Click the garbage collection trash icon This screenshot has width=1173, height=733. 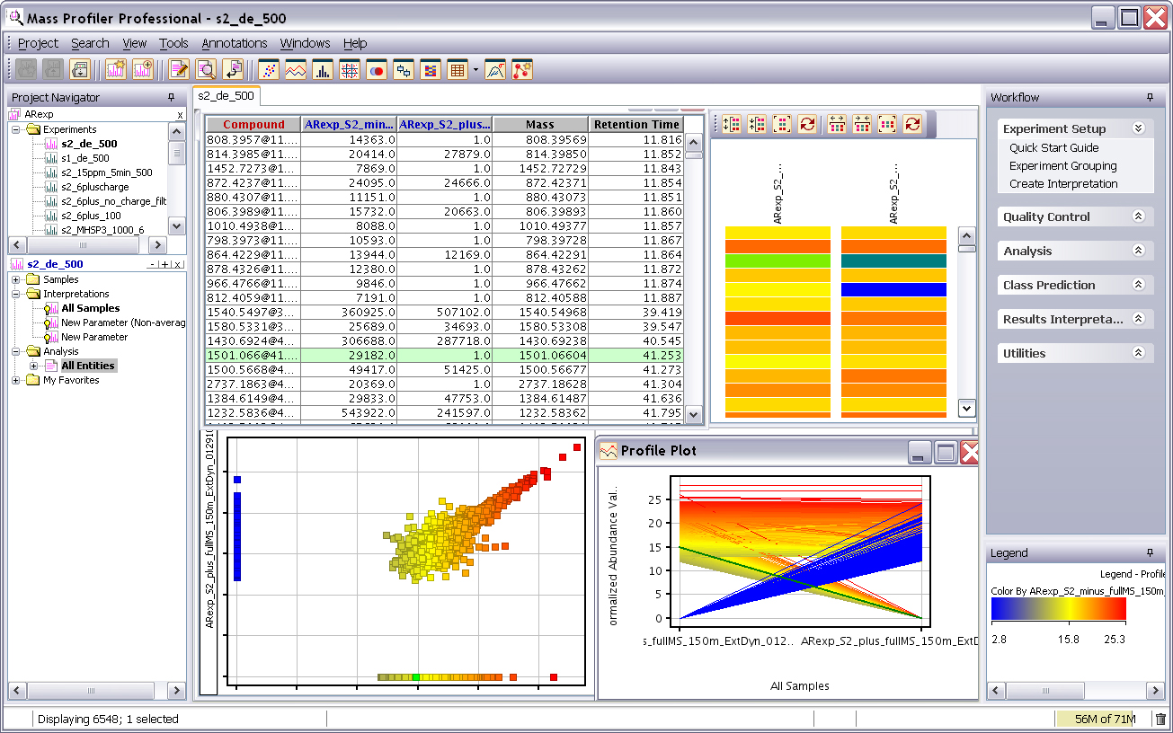pos(1160,719)
